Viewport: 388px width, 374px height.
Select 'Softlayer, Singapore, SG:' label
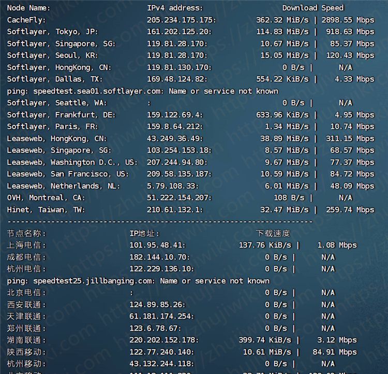pos(61,44)
